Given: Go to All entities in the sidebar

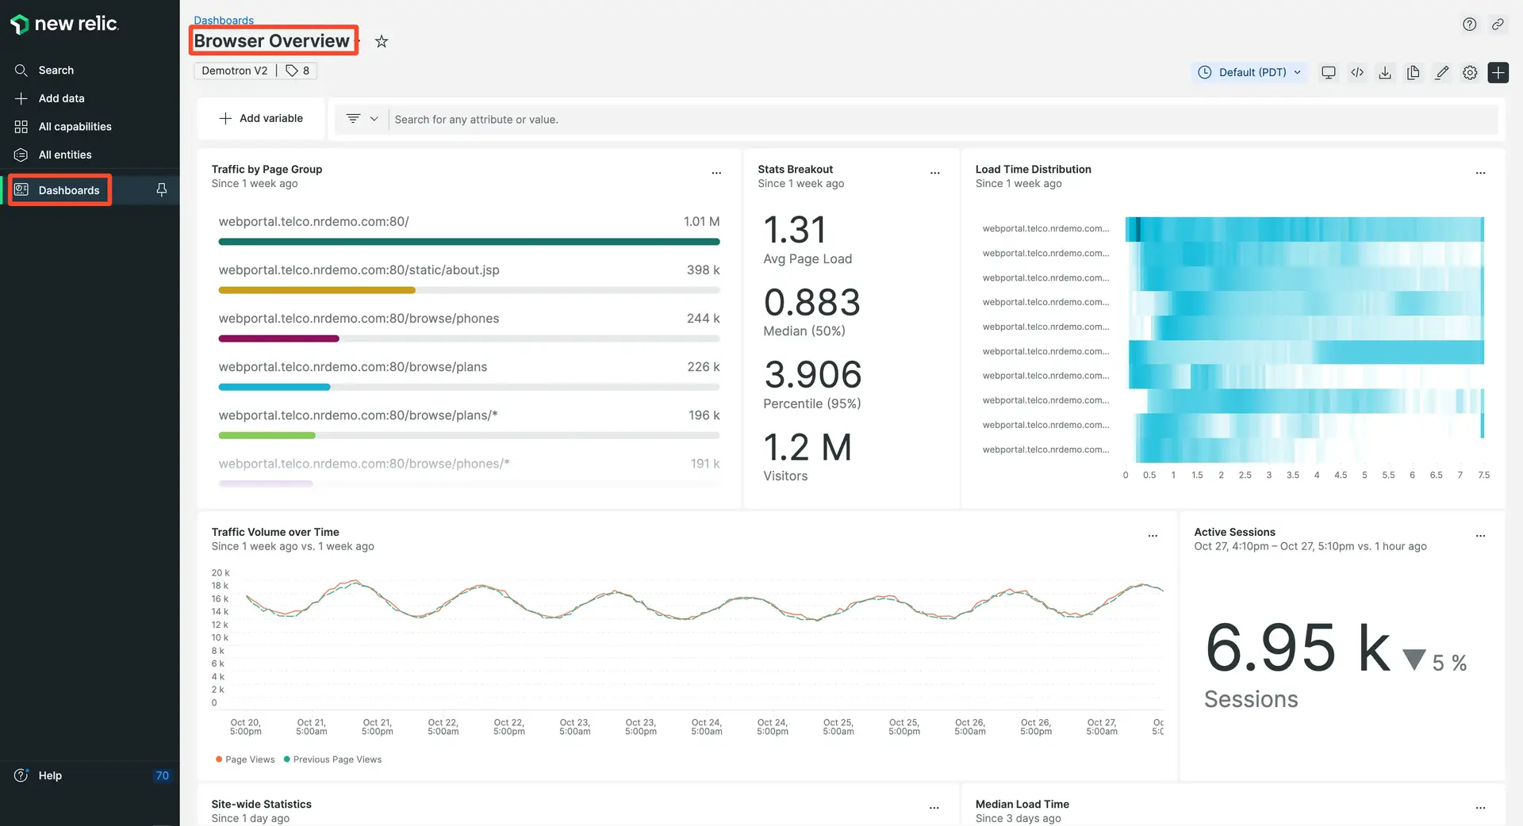Looking at the screenshot, I should [x=65, y=155].
